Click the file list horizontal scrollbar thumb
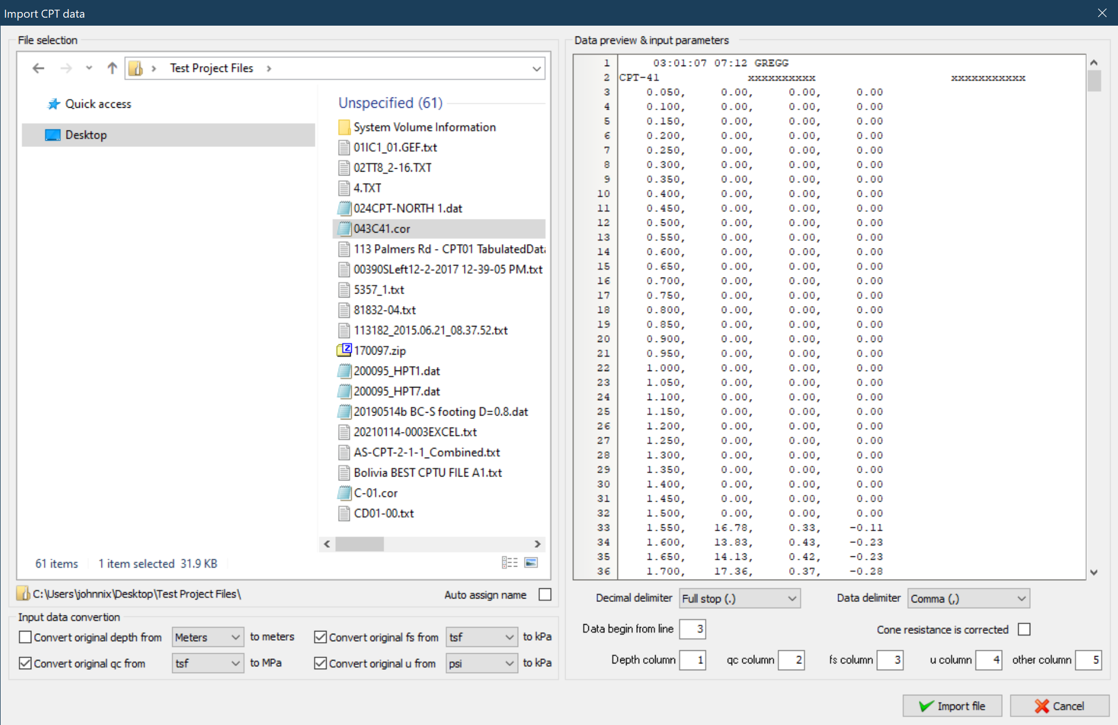Image resolution: width=1118 pixels, height=725 pixels. pyautogui.click(x=359, y=544)
